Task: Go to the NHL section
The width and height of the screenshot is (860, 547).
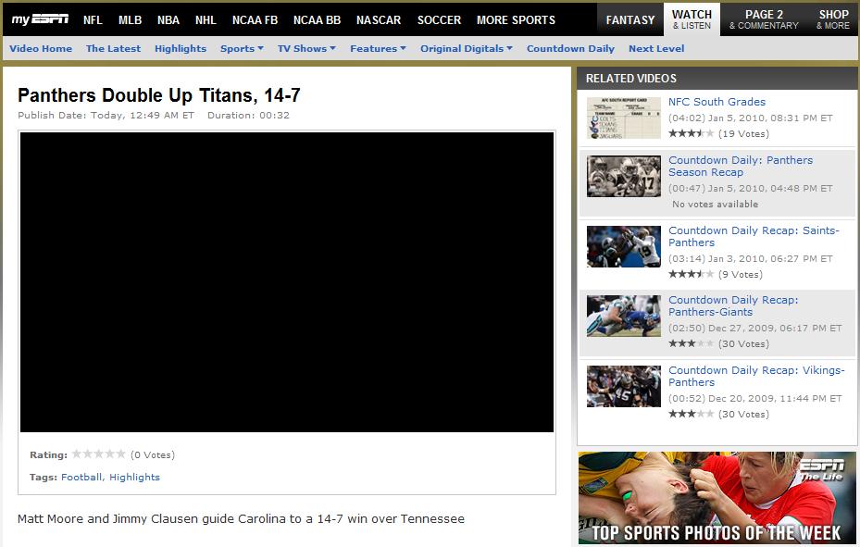Action: pos(206,20)
